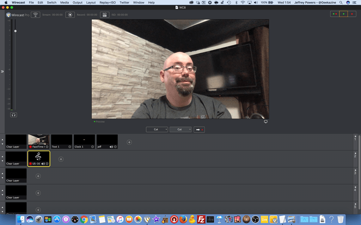Click the live preview video area
Screen dimensions: 361x225
click(x=180, y=69)
